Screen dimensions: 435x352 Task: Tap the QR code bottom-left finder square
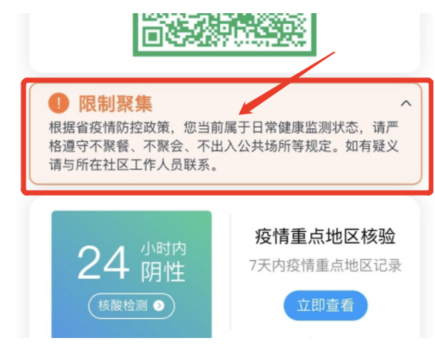coord(152,37)
